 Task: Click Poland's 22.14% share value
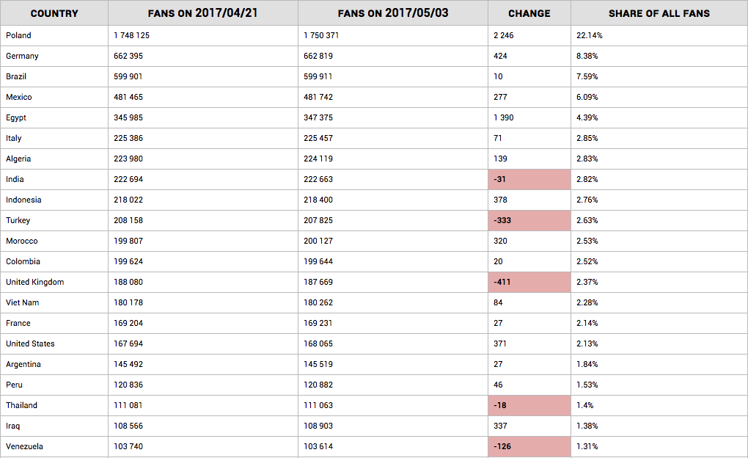[590, 35]
